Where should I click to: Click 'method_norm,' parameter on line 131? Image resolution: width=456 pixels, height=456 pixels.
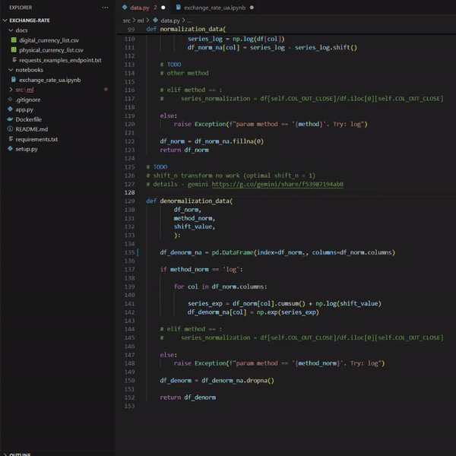[x=195, y=218]
